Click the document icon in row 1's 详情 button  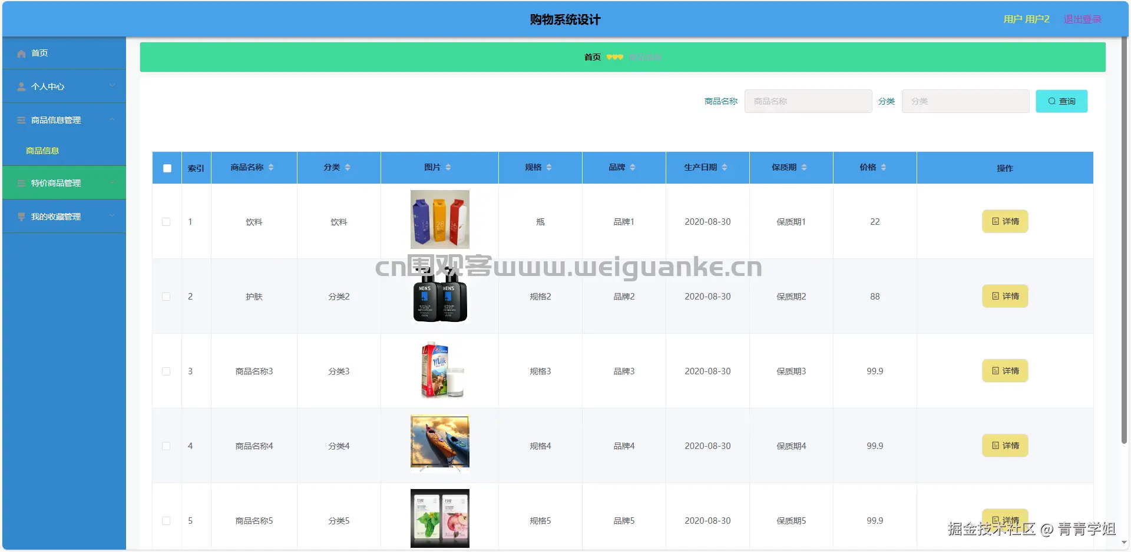(996, 221)
